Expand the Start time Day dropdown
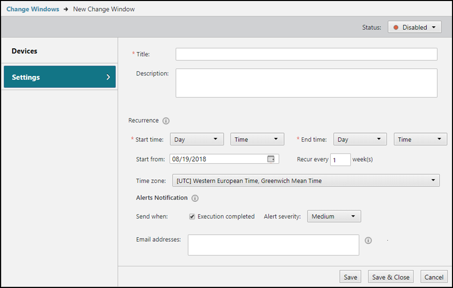453x288 pixels. (x=197, y=139)
